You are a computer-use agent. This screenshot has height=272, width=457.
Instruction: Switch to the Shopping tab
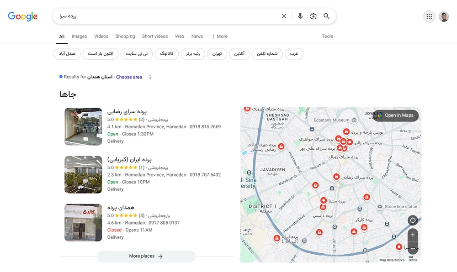[125, 37]
